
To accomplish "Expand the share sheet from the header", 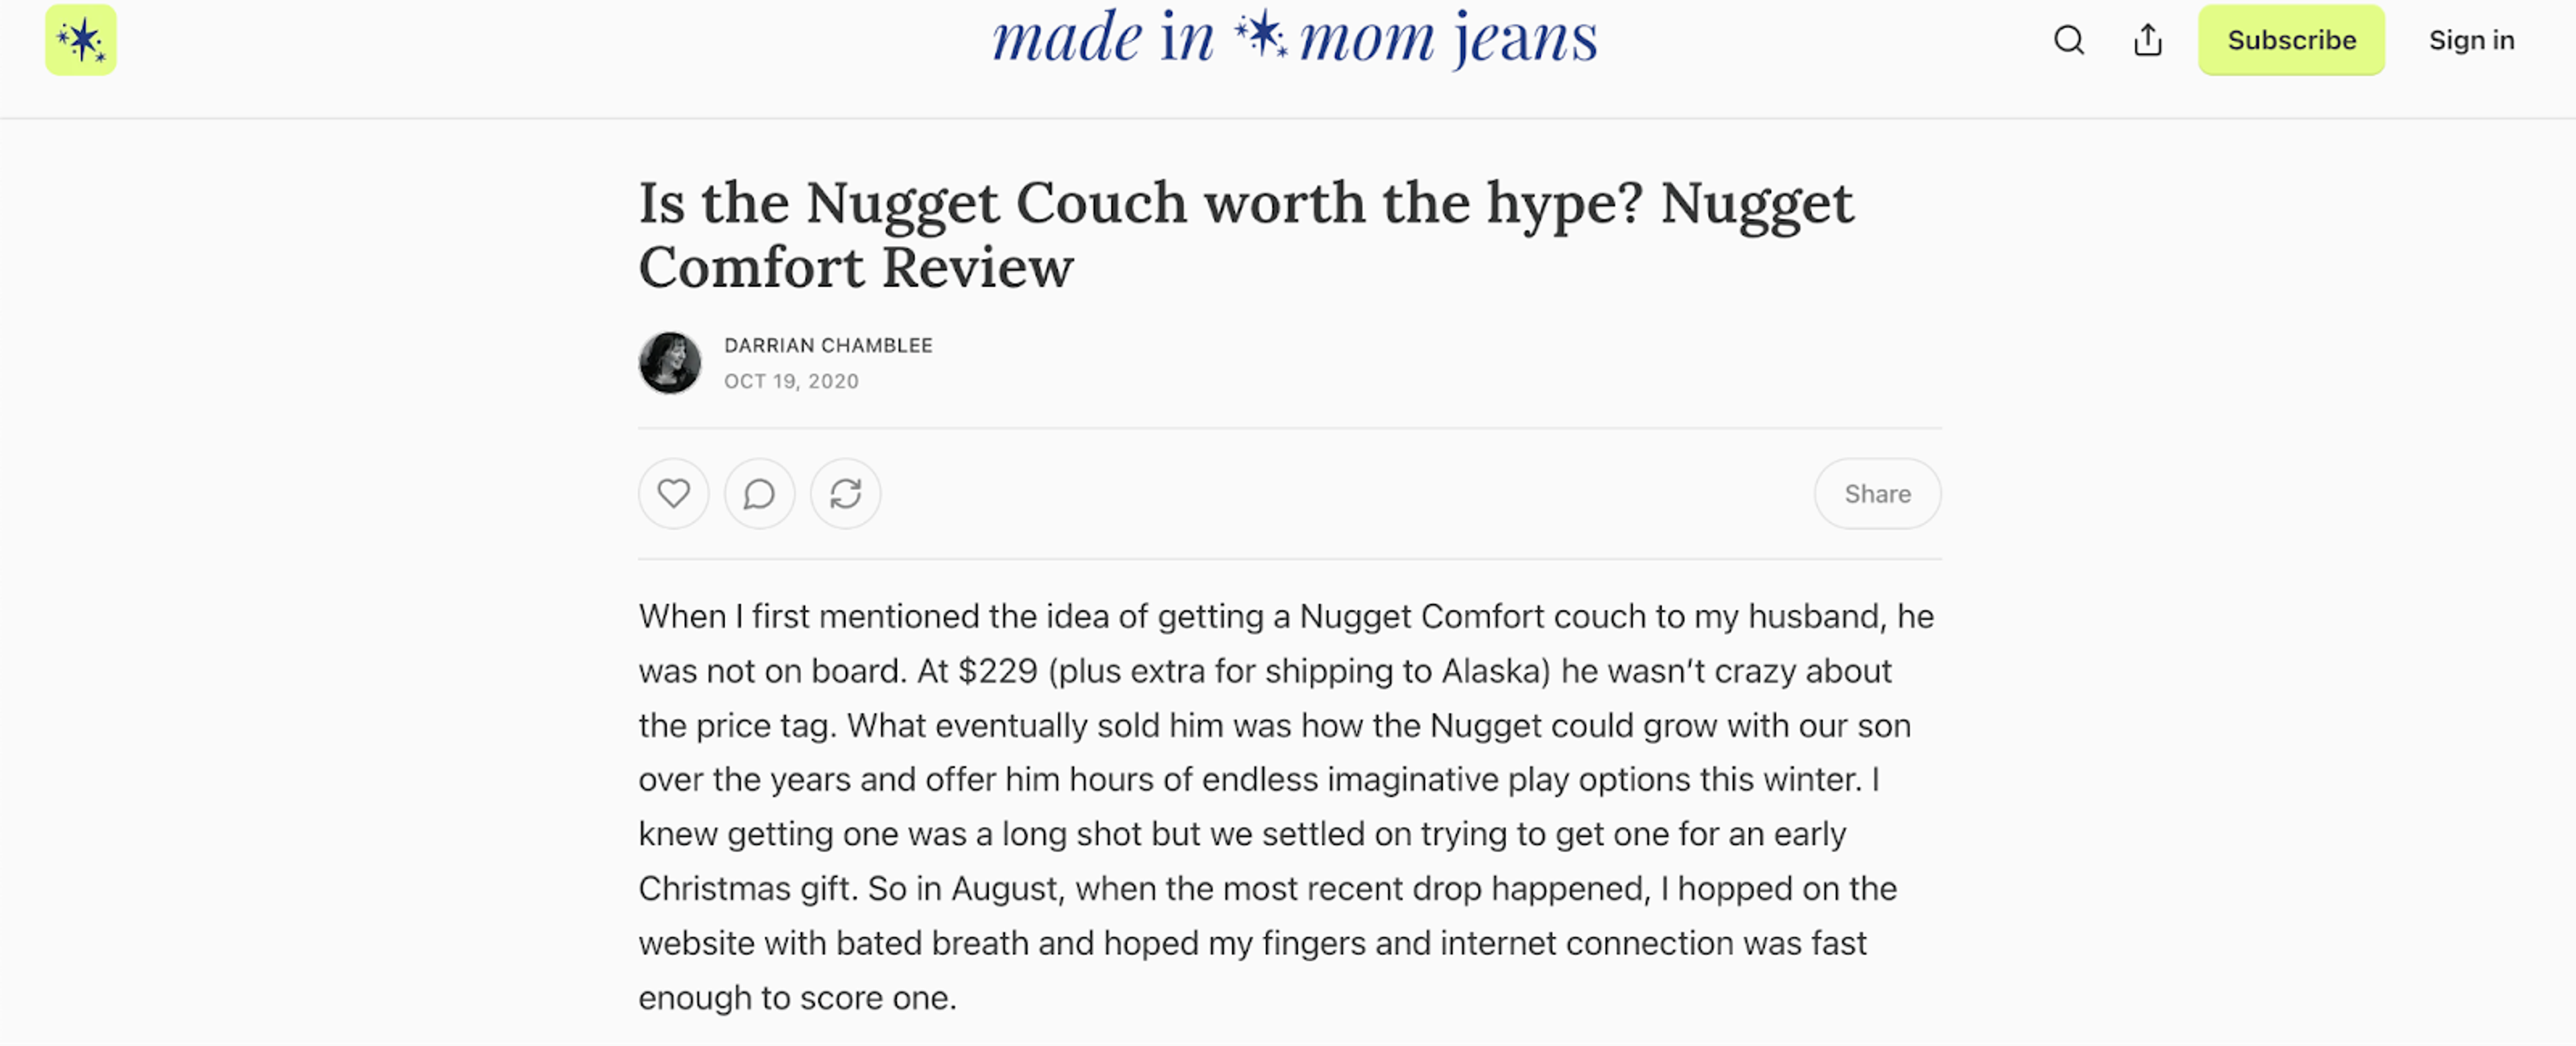I will click(2147, 40).
